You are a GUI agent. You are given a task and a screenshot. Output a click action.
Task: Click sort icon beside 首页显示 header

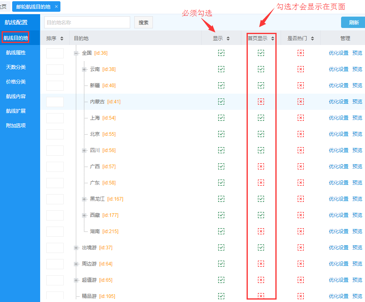click(273, 39)
